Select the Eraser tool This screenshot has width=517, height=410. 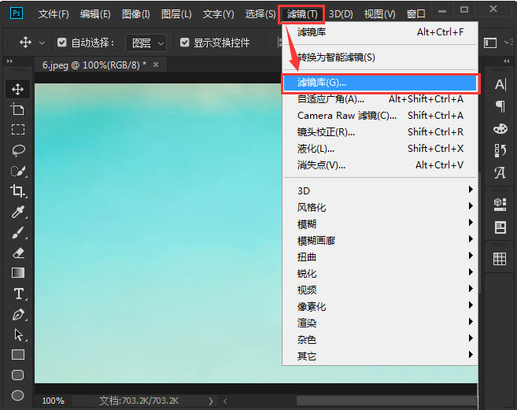[17, 253]
